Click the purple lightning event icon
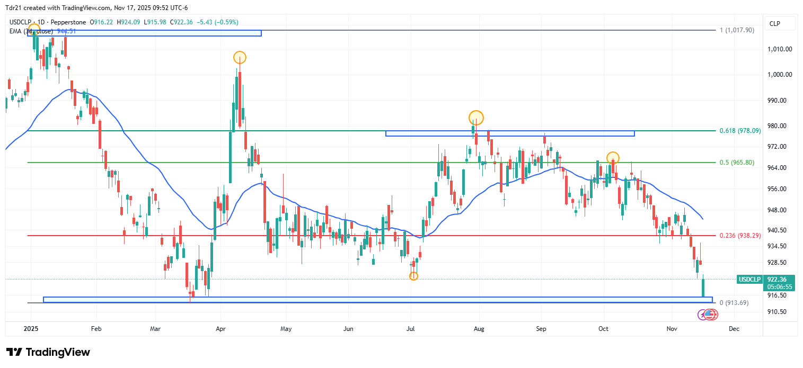This screenshot has width=803, height=368. point(703,315)
